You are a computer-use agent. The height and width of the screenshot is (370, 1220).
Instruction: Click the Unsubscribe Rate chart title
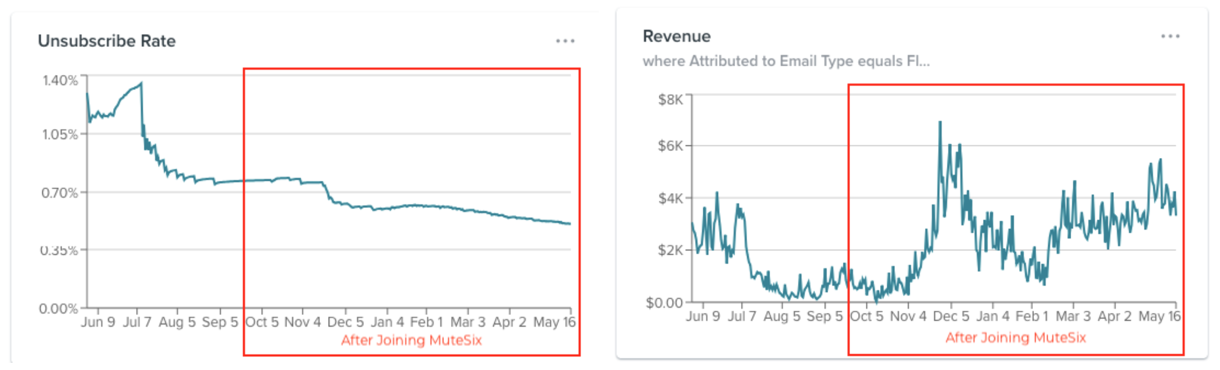pos(107,41)
